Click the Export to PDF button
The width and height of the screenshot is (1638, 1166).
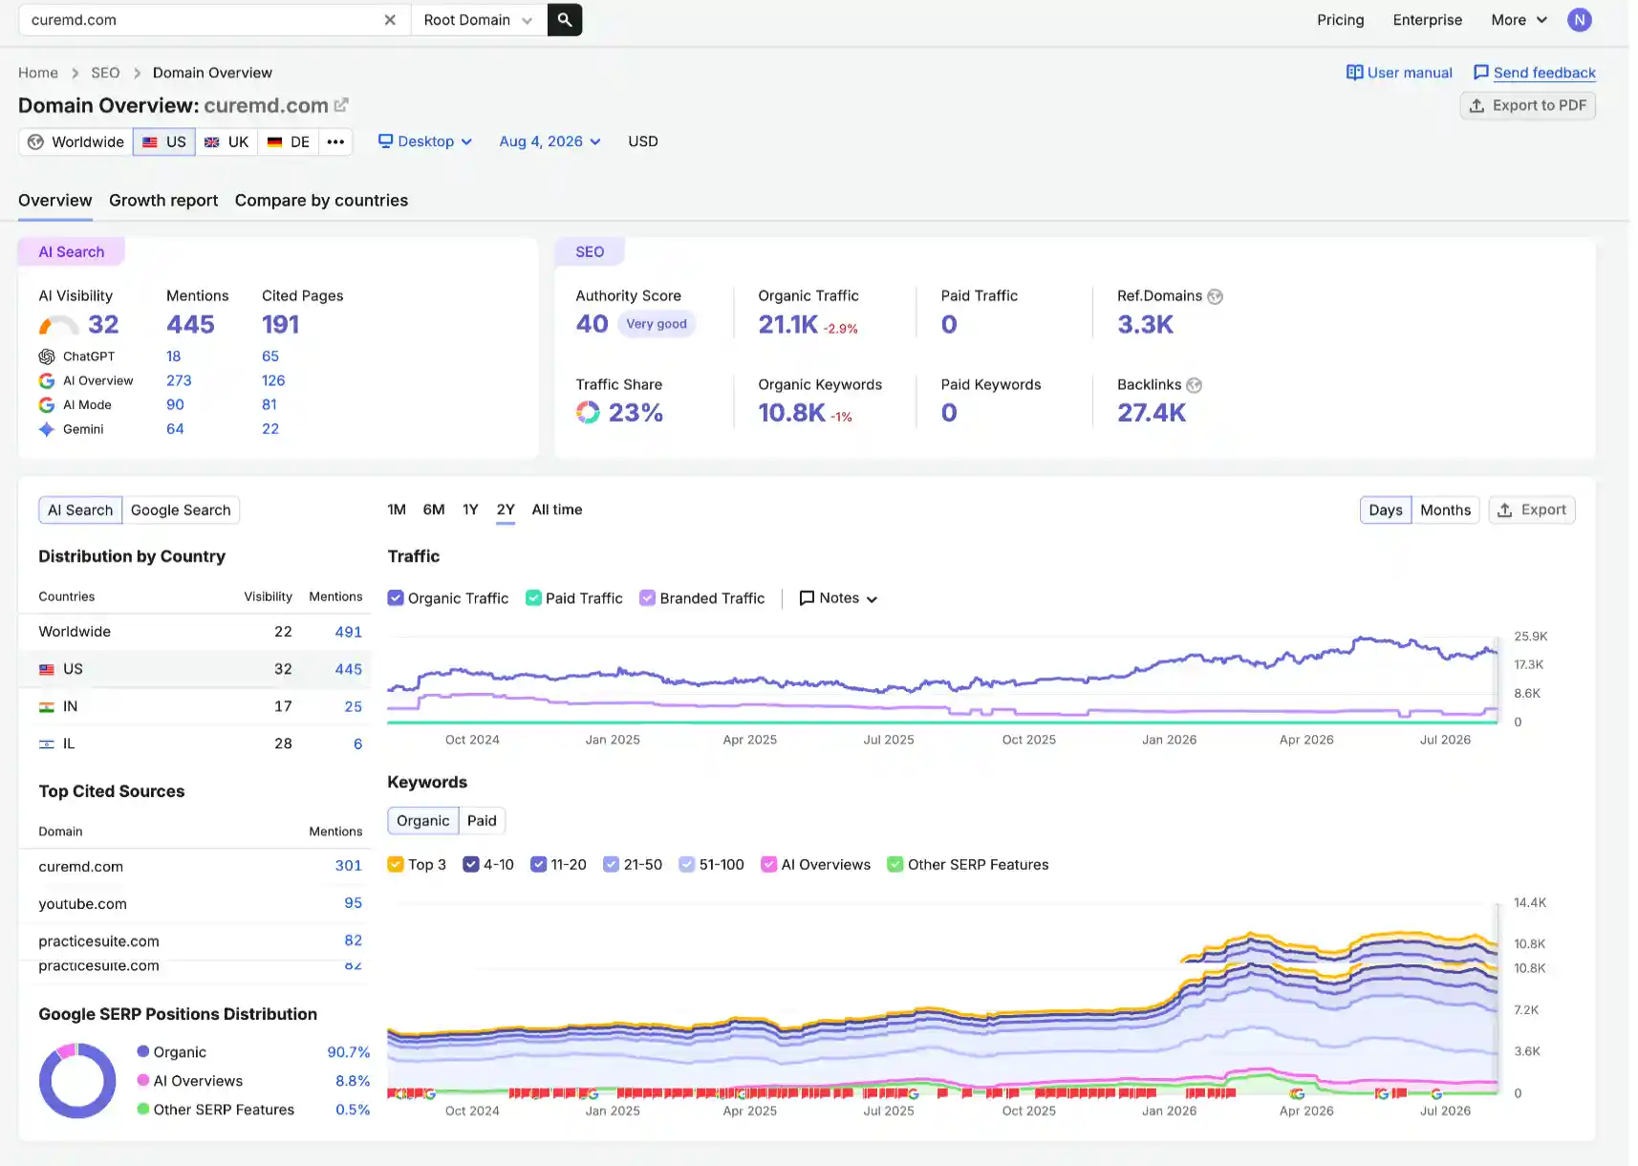pyautogui.click(x=1527, y=105)
